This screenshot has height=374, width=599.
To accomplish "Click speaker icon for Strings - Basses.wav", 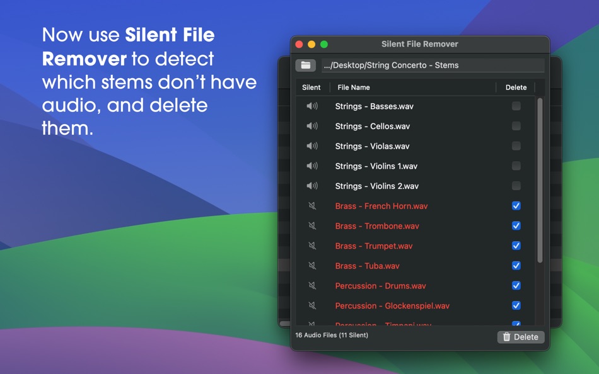I will pyautogui.click(x=311, y=106).
